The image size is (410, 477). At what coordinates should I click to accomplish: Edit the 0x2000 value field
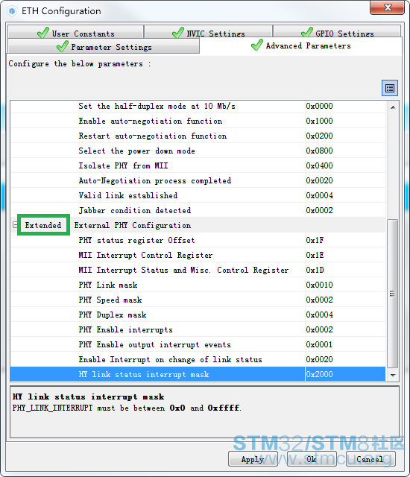tap(345, 374)
